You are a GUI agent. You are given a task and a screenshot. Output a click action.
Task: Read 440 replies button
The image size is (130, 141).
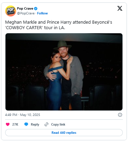tap(64, 132)
